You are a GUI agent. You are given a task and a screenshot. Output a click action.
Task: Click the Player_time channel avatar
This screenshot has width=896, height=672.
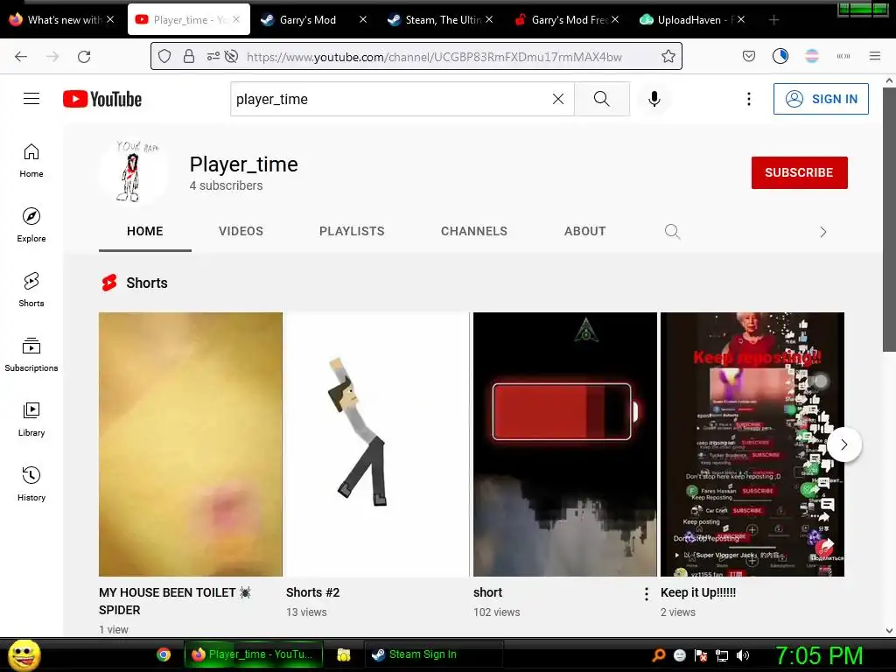point(133,171)
